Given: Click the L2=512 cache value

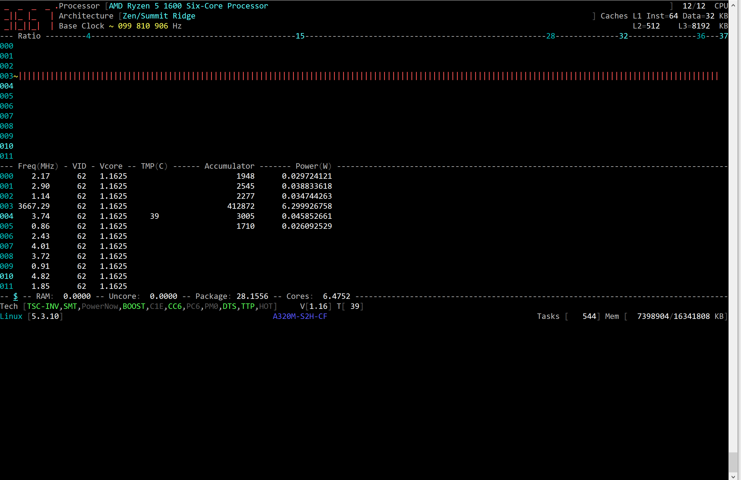Looking at the screenshot, I should [646, 26].
